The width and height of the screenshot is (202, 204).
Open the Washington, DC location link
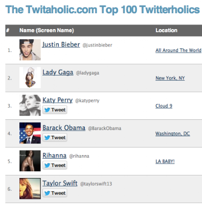coord(172,134)
